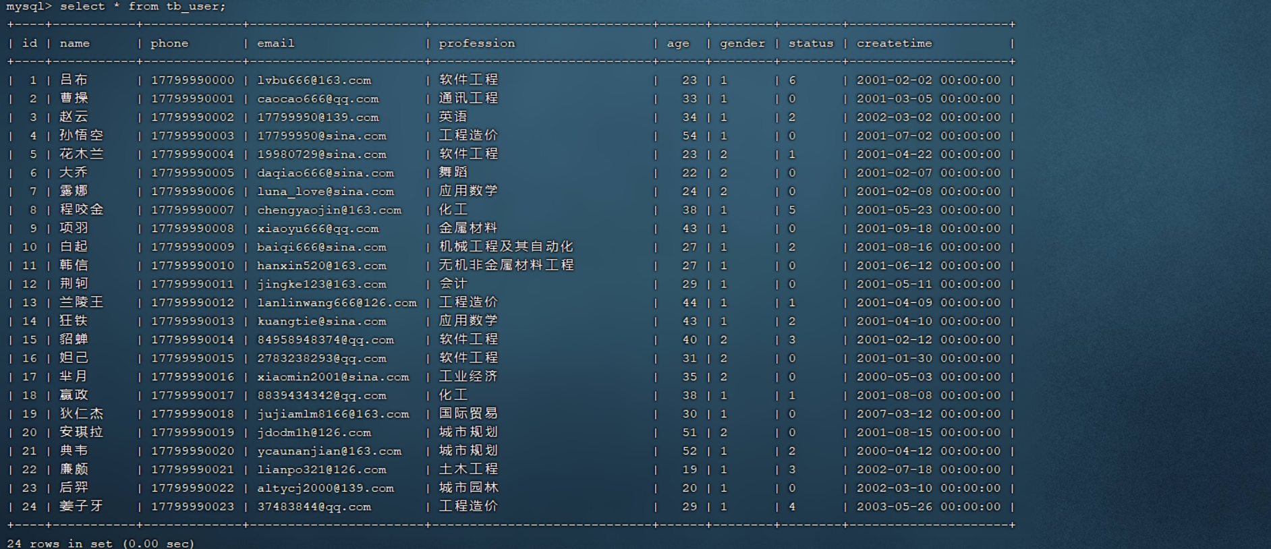Viewport: 1271px width, 549px height.
Task: Click the profession cell "国际贸易"
Action: click(468, 413)
